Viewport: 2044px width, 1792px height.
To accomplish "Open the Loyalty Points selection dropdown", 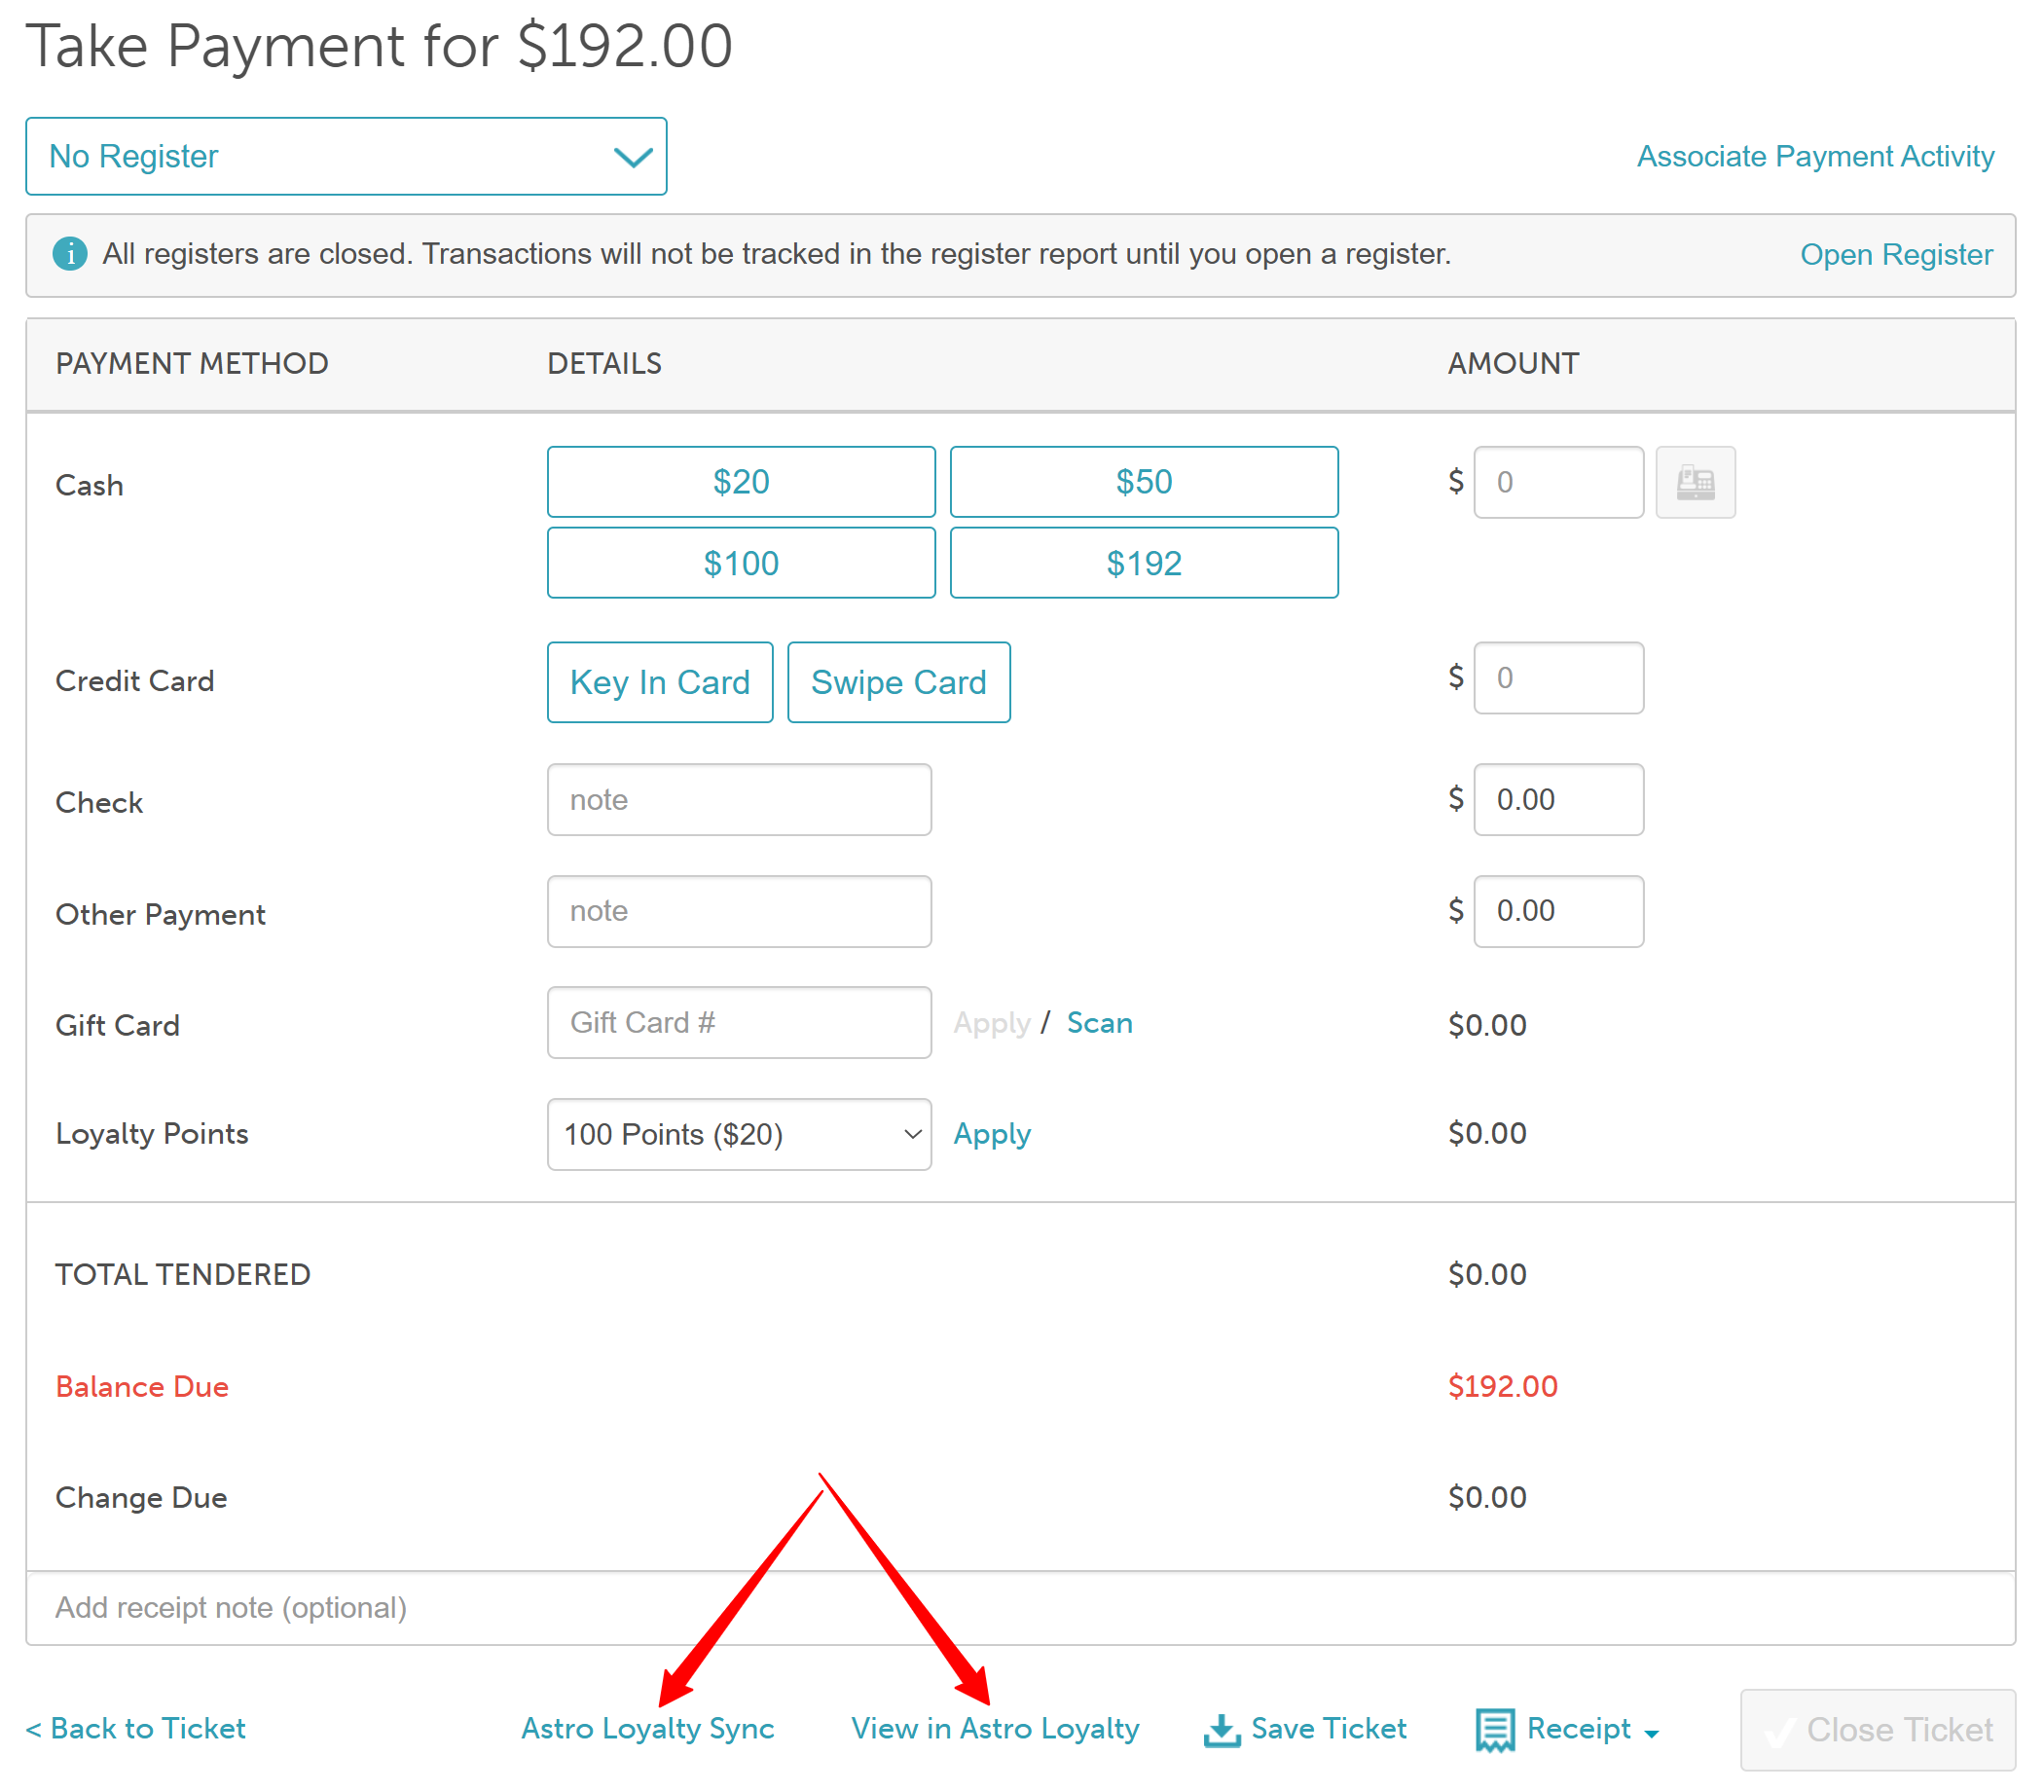I will click(738, 1134).
